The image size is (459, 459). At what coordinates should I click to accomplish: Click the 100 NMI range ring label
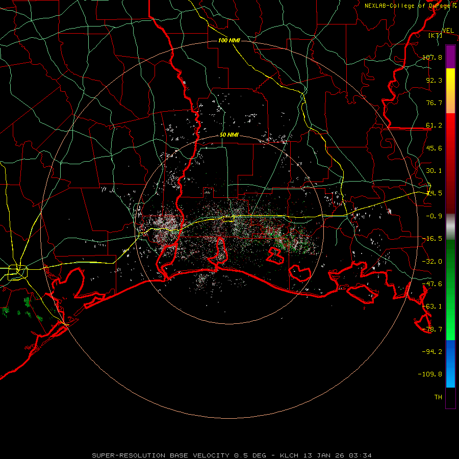[229, 40]
